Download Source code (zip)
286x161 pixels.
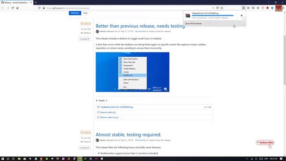(108, 112)
